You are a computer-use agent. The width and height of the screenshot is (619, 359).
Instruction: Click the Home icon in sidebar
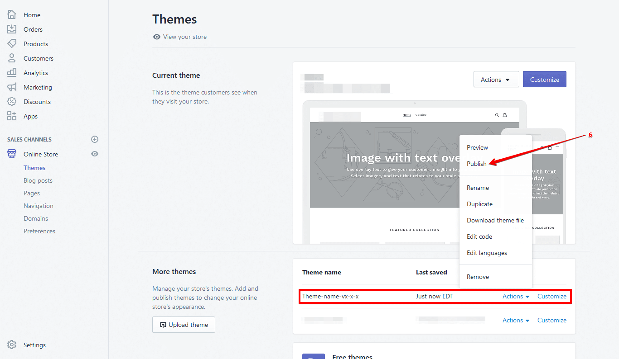[x=12, y=15]
